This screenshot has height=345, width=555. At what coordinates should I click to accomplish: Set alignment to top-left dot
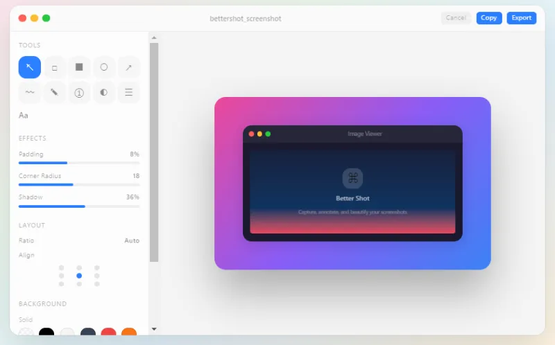62,267
